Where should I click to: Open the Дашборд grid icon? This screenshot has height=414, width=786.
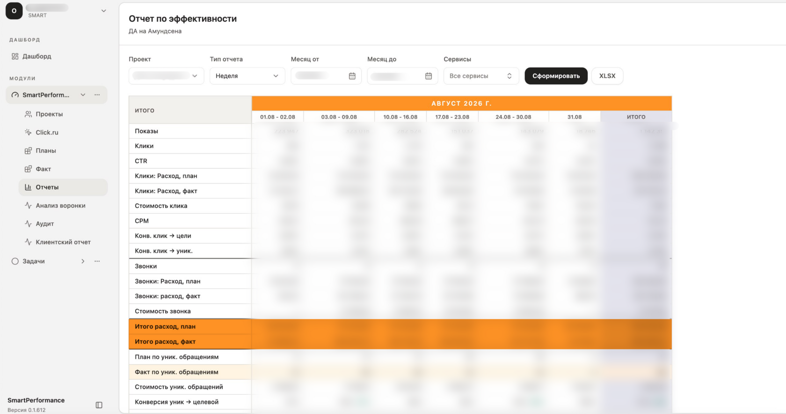pos(15,56)
